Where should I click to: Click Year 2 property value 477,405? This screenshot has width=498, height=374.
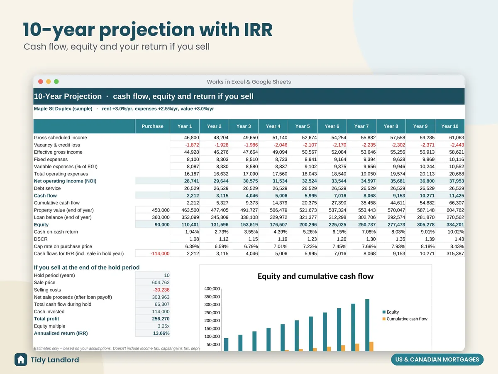tap(214, 210)
